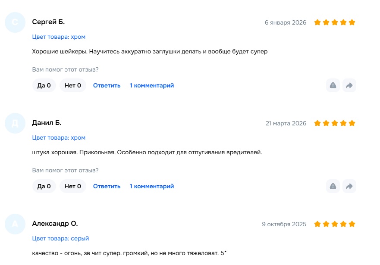Click "Ответить" on Сергей Б.'s review

[107, 85]
